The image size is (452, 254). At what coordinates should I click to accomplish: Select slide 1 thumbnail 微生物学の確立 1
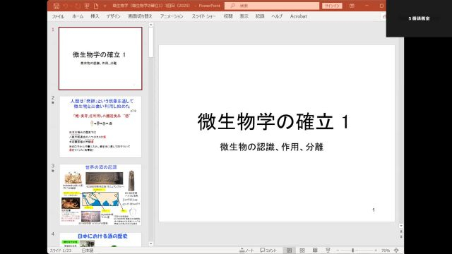(100, 59)
